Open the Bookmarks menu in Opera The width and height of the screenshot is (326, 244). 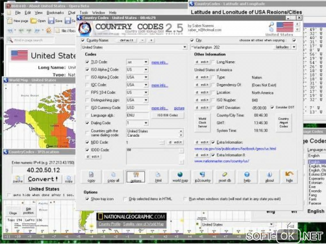(x=55, y=13)
